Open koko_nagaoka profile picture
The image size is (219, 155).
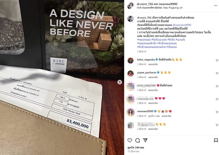(131, 61)
